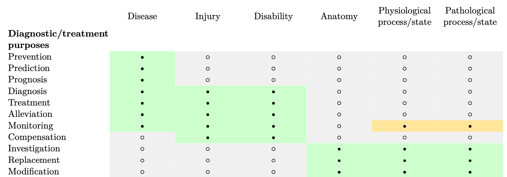
Task: Select the filled dot for Investigation under Anatomy
Action: (339, 149)
